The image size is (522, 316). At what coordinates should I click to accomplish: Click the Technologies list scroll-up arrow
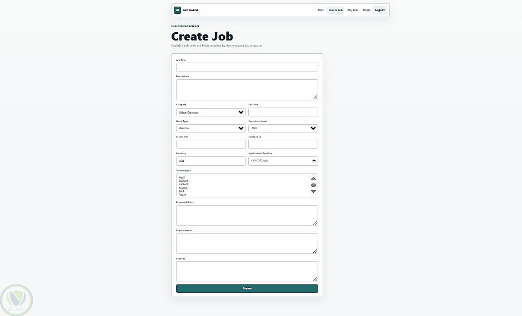click(x=313, y=179)
